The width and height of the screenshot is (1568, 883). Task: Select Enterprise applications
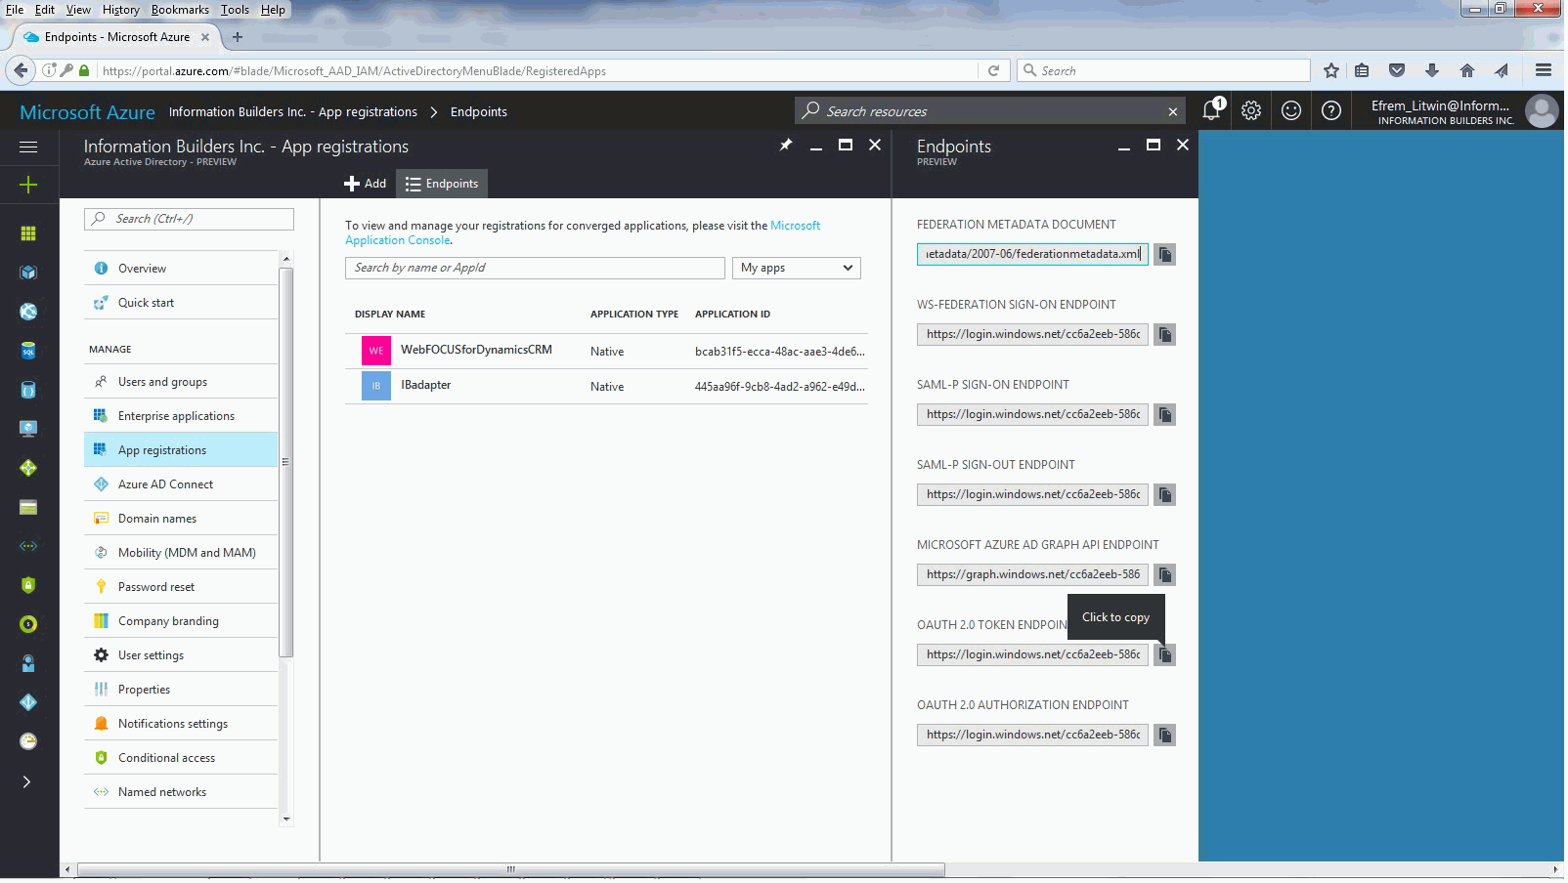(181, 416)
